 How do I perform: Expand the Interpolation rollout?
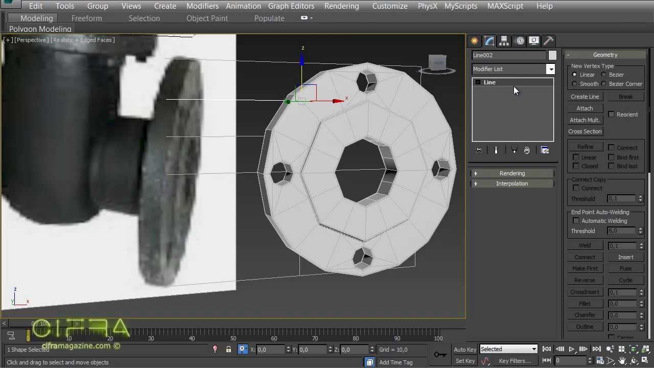512,183
